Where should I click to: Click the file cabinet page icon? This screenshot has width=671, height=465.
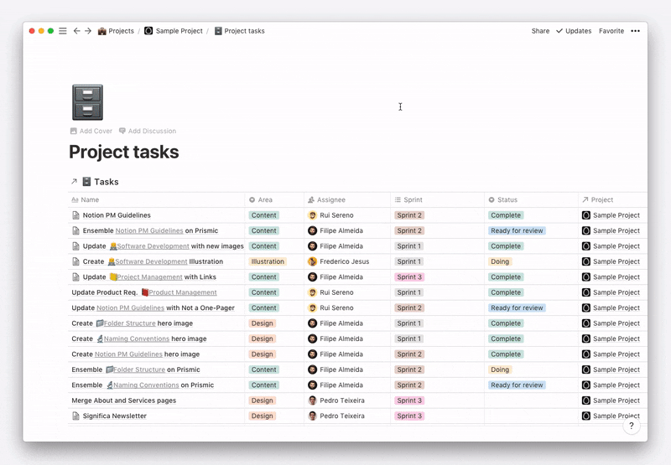coord(88,102)
